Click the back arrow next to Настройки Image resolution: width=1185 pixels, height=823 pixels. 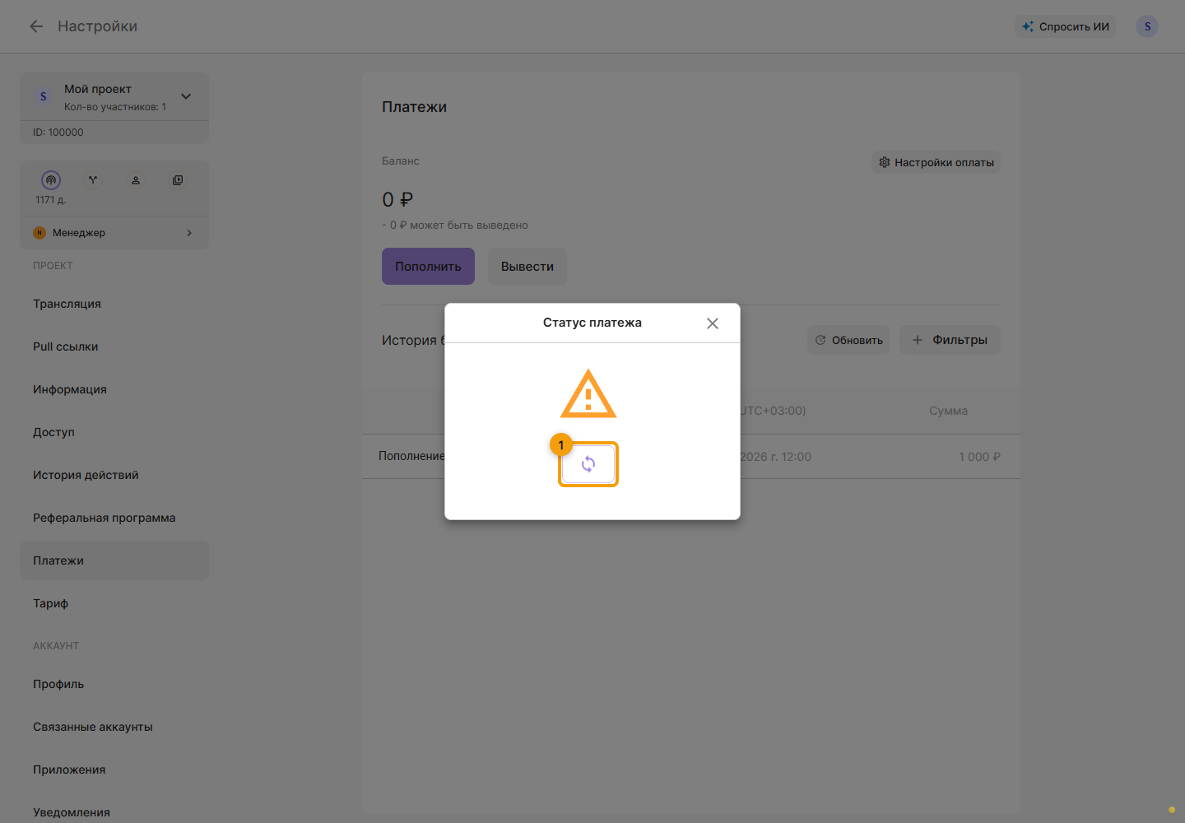pyautogui.click(x=36, y=26)
